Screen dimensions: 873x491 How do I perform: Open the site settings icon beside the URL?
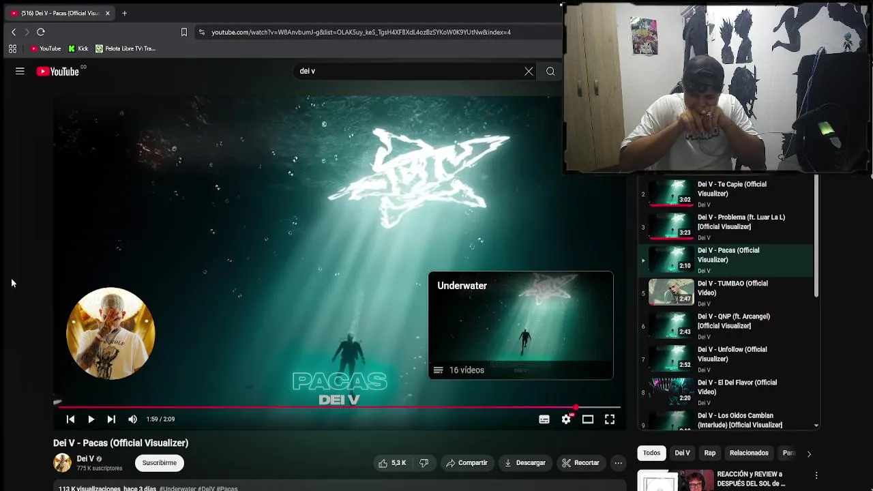[x=201, y=32]
